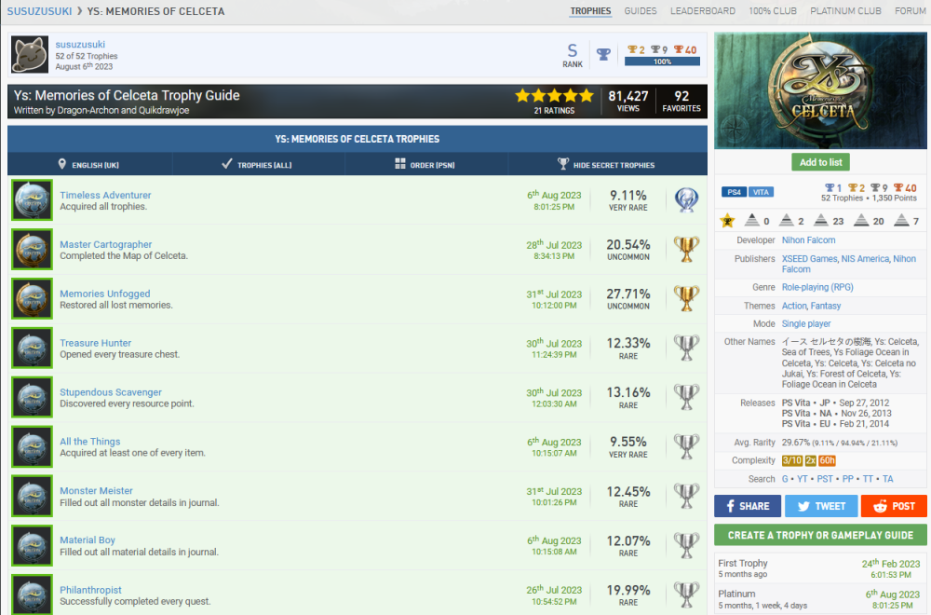The width and height of the screenshot is (931, 615).
Task: Click the Timeless Adventurer platinum trophy icon
Action: [686, 200]
